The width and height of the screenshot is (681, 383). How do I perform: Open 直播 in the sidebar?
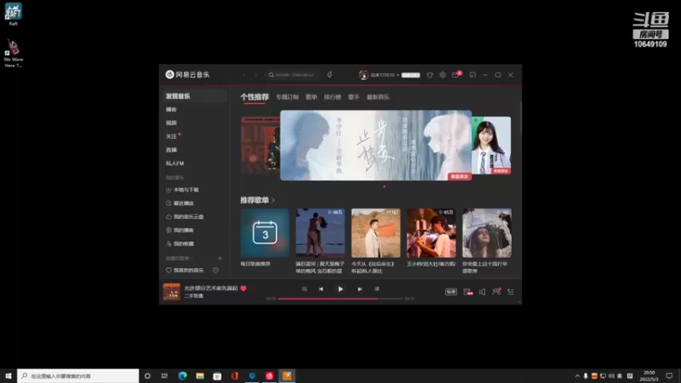click(x=171, y=150)
